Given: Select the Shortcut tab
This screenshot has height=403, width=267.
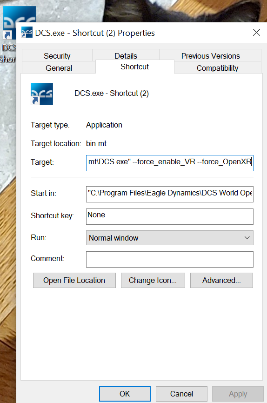Looking at the screenshot, I should pyautogui.click(x=134, y=67).
